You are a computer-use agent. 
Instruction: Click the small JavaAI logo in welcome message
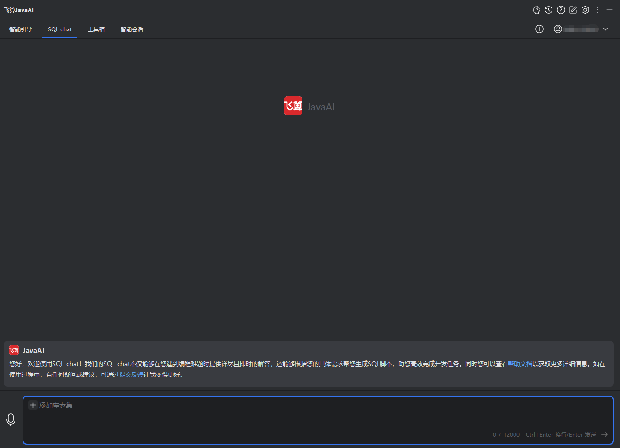[x=14, y=350]
